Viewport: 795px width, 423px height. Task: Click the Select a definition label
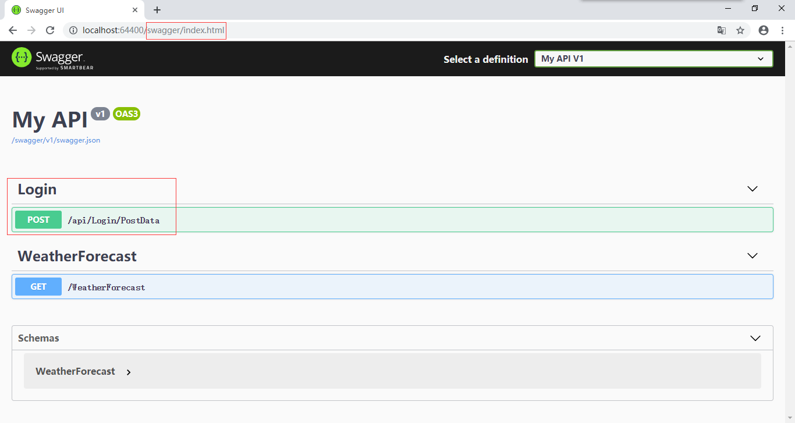point(486,59)
